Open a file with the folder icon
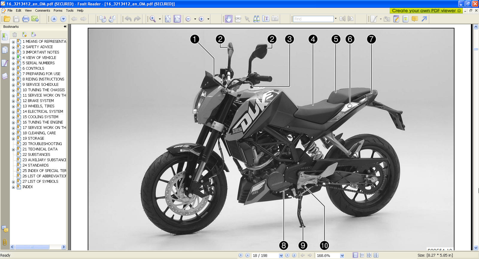 pos(7,19)
